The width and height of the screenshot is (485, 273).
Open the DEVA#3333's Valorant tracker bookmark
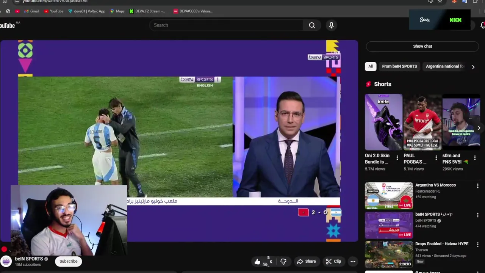pyautogui.click(x=193, y=11)
